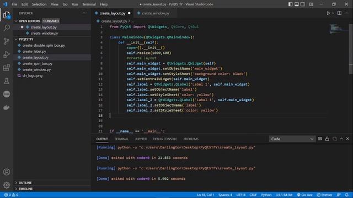
Task: Open output log in editor icon
Action: pyautogui.click(x=335, y=139)
